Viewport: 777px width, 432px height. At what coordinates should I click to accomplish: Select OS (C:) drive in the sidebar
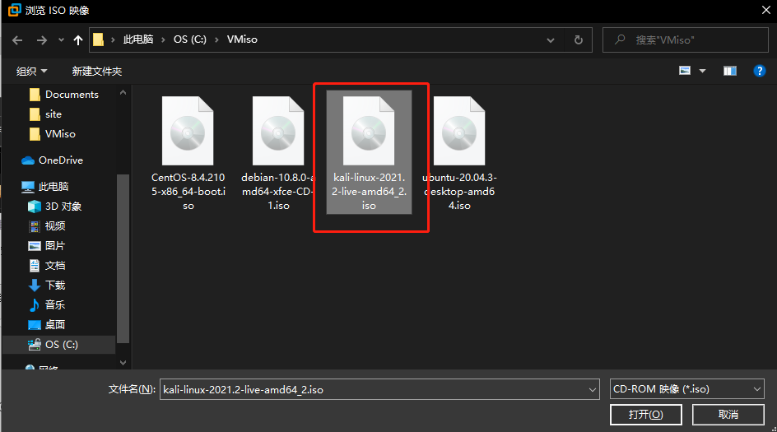click(58, 344)
